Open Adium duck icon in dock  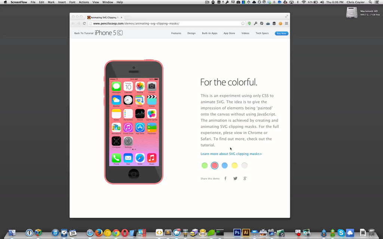point(333,233)
